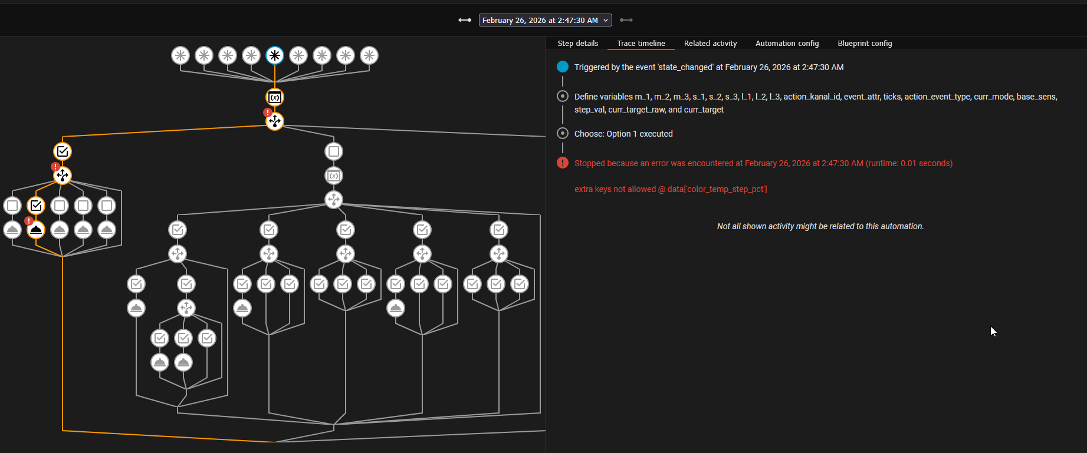Click the 'Triggered by the event state_changed' entry
This screenshot has height=453, width=1087.
pyautogui.click(x=709, y=67)
